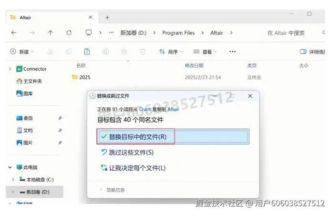Expand the Connector tree node
Viewport: 331px width, 214px height.
(x=10, y=69)
